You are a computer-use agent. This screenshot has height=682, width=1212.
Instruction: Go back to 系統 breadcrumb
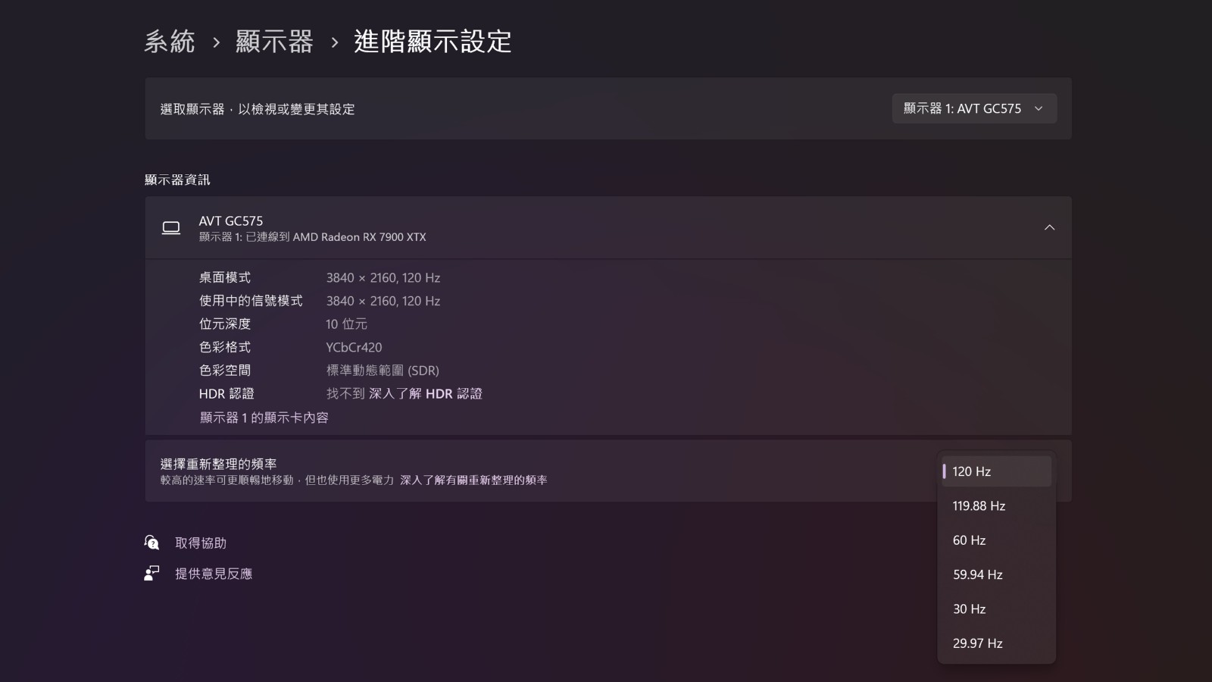click(x=170, y=42)
